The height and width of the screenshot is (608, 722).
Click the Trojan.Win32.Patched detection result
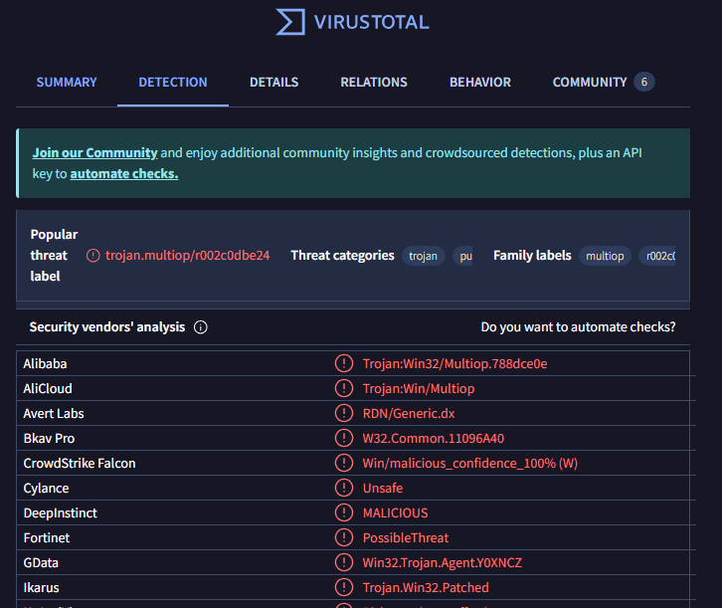click(426, 588)
